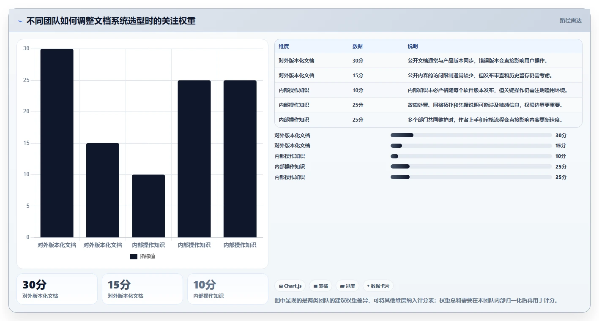
Task: Select the description starting 公开文档通常与产品版本同步
Action: 478,61
